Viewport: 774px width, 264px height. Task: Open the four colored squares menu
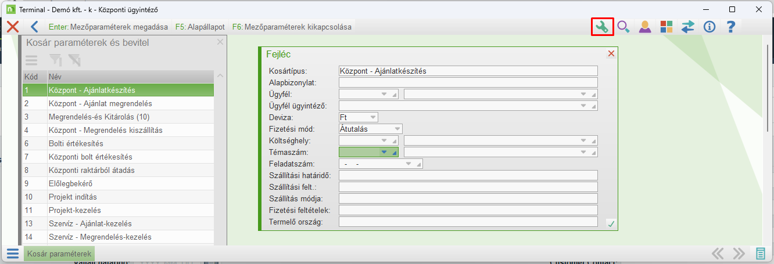tap(666, 27)
